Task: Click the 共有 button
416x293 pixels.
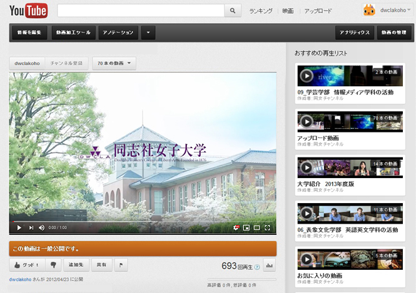Action: click(101, 265)
